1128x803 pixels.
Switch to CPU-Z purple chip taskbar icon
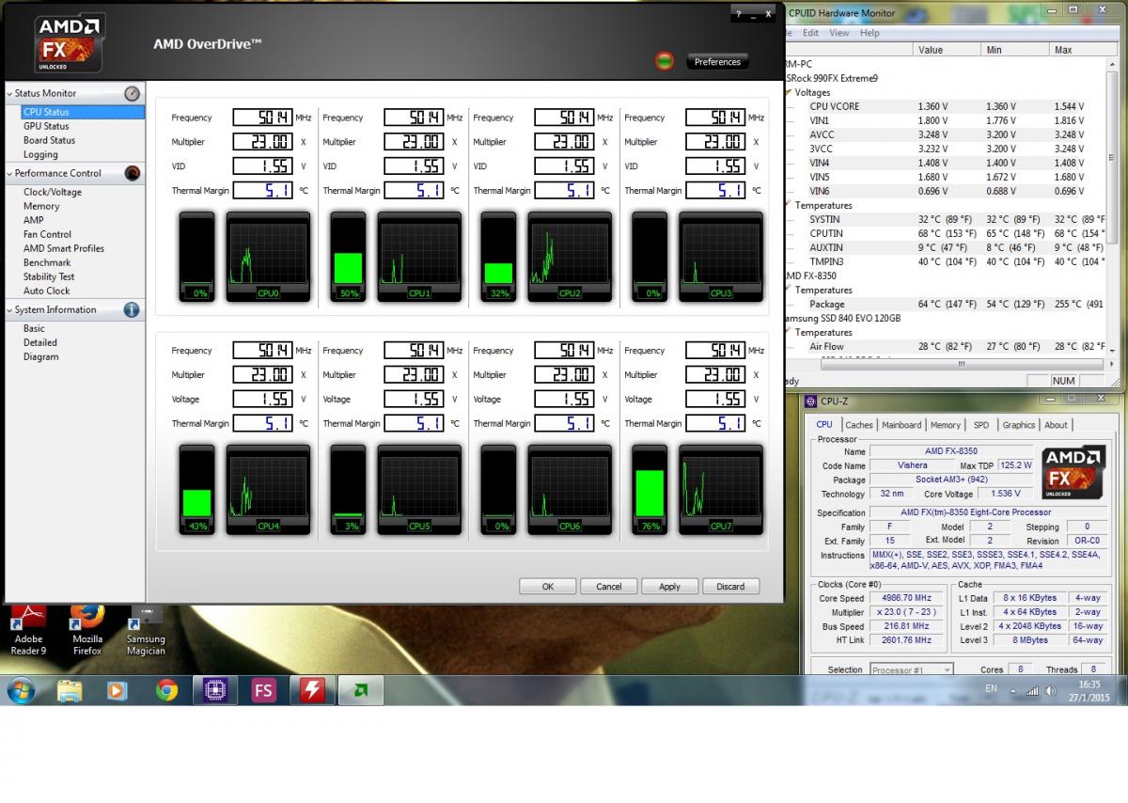[x=215, y=690]
